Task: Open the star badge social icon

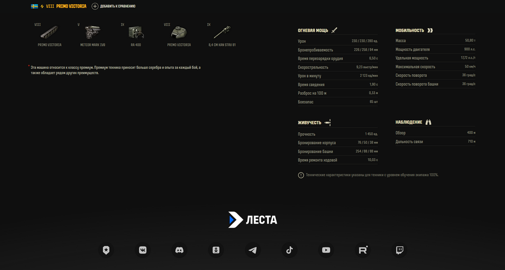Action: pyautogui.click(x=106, y=250)
